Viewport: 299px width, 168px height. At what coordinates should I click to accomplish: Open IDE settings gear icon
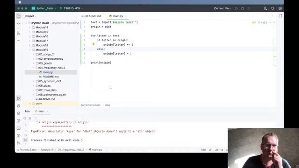coord(280,8)
